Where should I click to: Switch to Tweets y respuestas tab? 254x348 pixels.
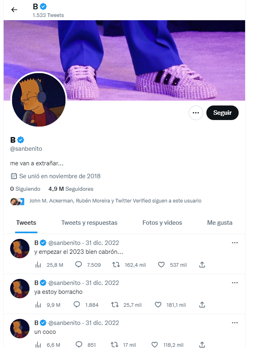pyautogui.click(x=89, y=223)
